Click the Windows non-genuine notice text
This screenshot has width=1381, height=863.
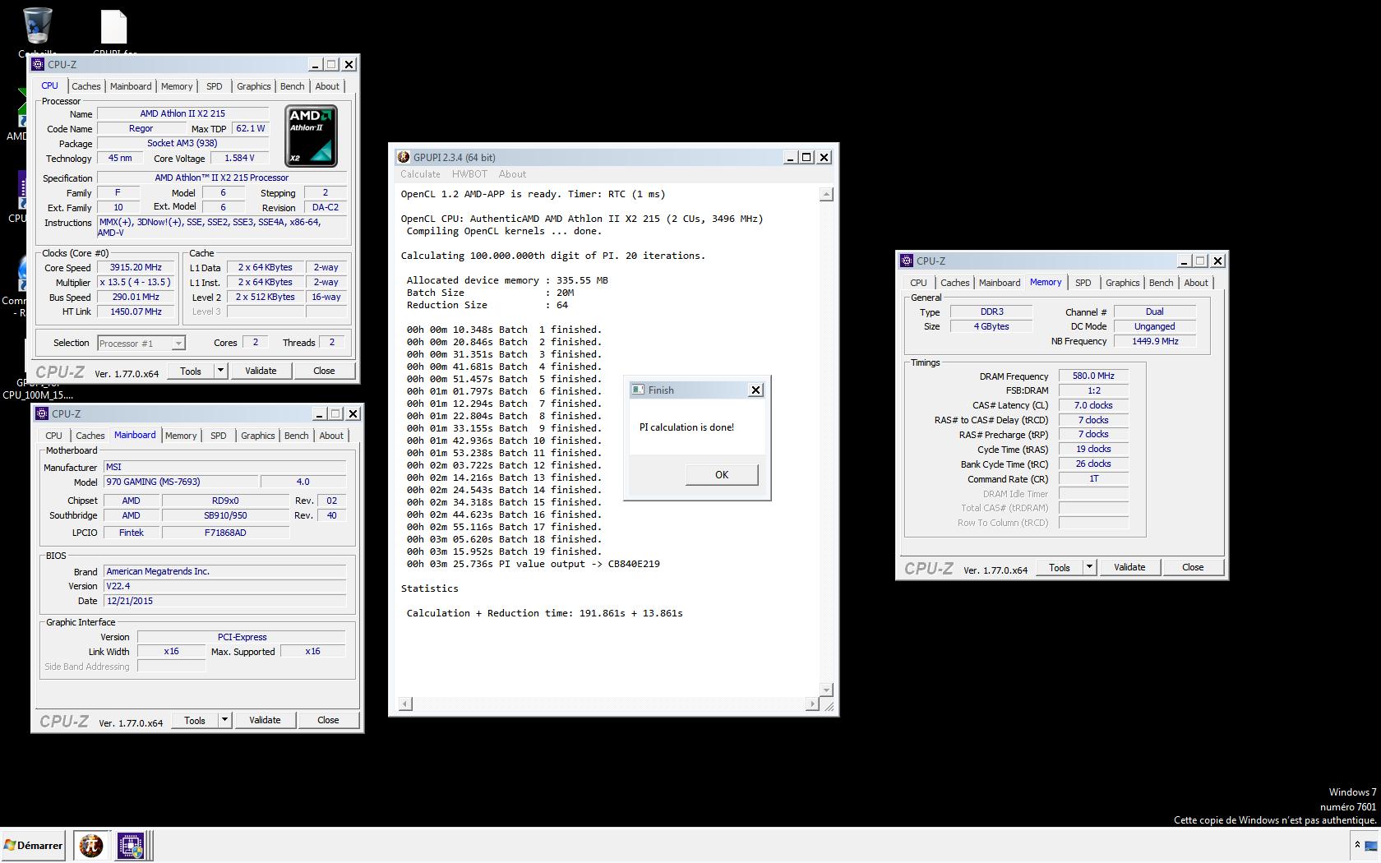point(1275,820)
